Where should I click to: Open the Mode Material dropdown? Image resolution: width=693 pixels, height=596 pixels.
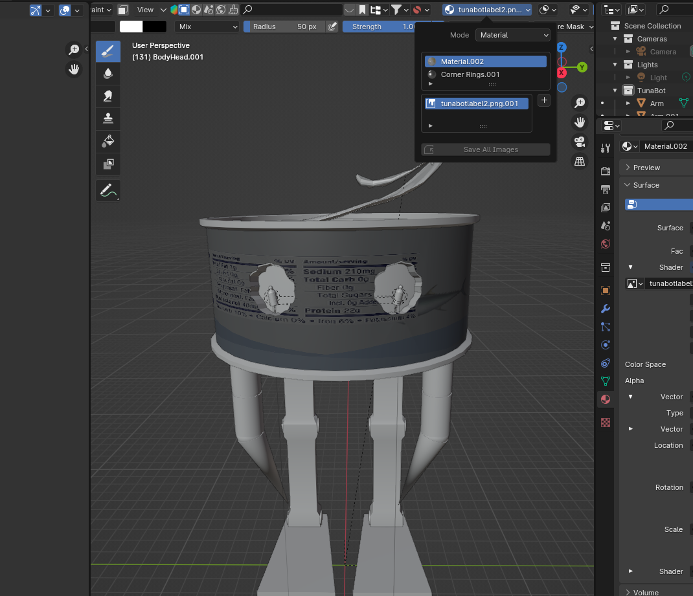point(512,35)
